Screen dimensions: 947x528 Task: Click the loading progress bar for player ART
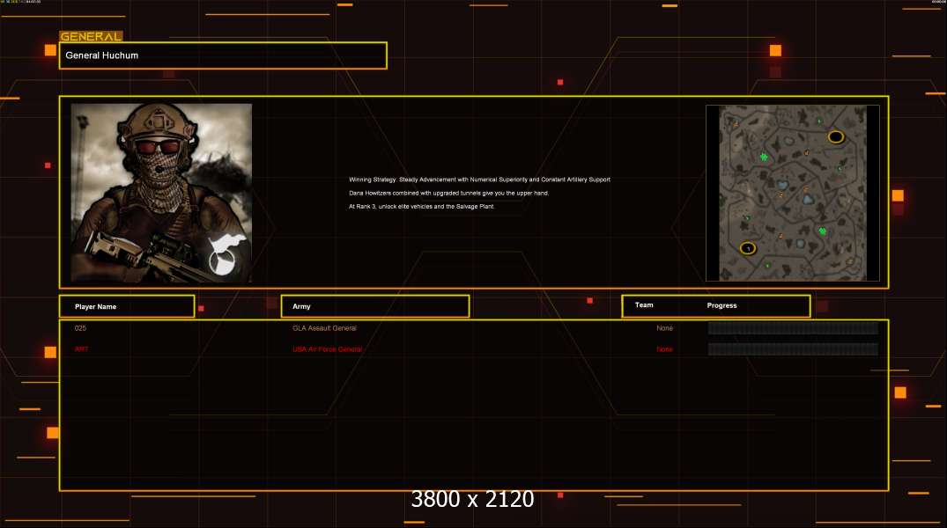coord(793,349)
